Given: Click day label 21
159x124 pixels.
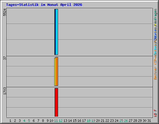Looking at the screenshot, I should click(x=102, y=121).
